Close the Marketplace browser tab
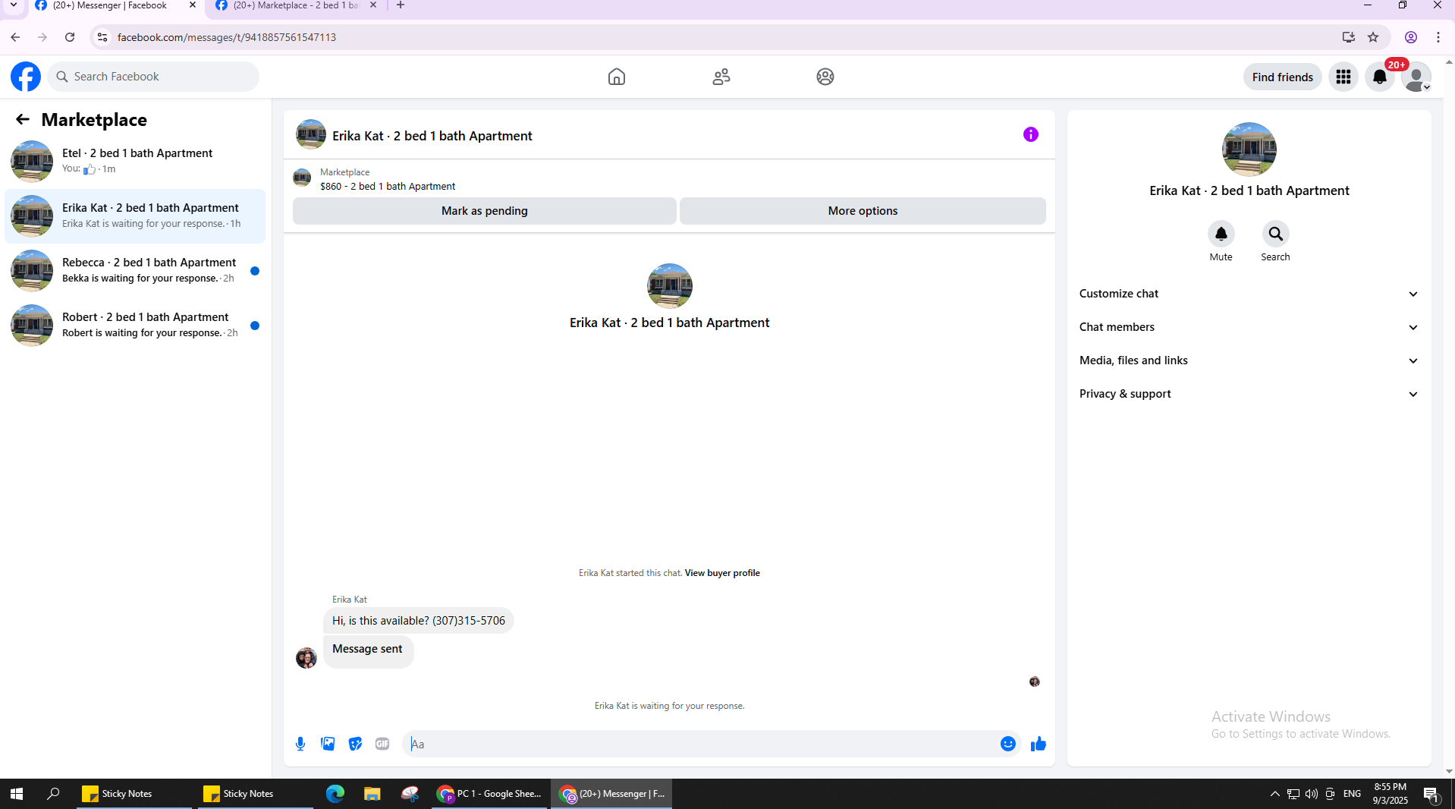Screen dimensions: 1455x809 (373, 5)
